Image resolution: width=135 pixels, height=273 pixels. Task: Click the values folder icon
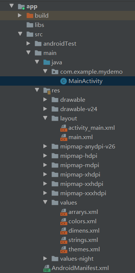click(x=55, y=202)
